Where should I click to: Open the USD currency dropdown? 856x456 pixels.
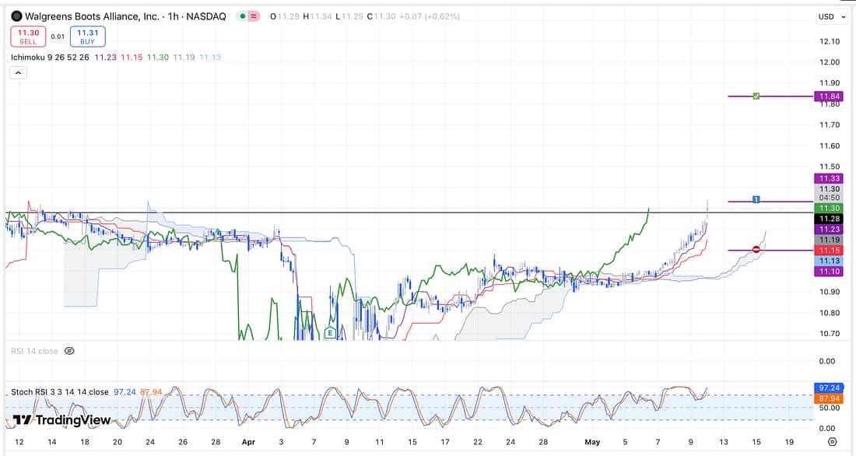tap(829, 16)
